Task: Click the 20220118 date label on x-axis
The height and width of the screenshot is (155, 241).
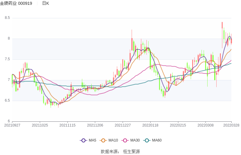Action: click(150, 125)
